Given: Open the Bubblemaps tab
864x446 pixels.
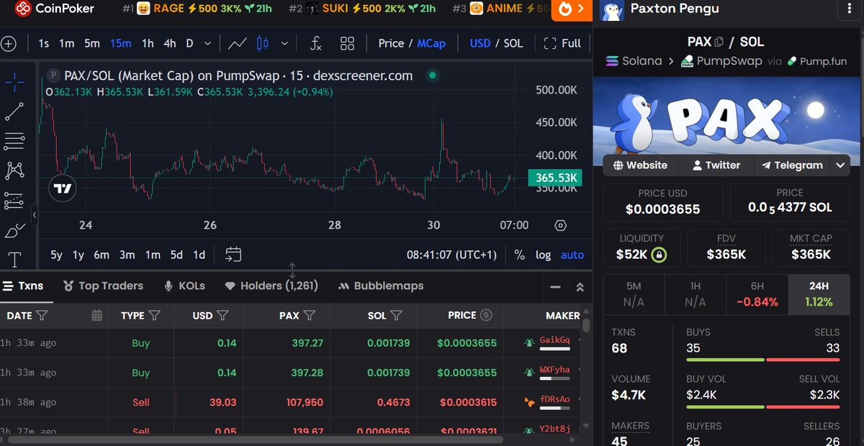Looking at the screenshot, I should pos(381,286).
